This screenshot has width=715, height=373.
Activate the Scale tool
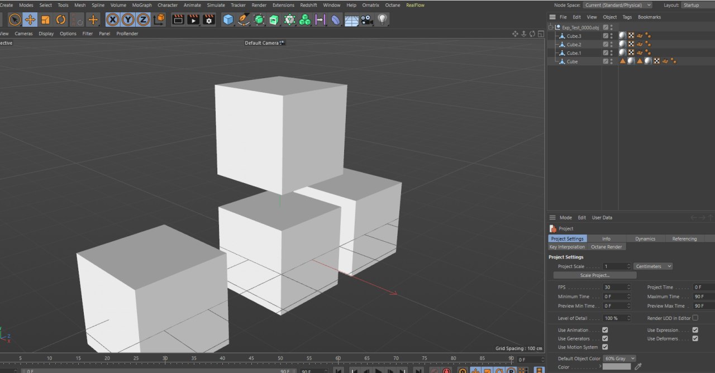[x=46, y=20]
